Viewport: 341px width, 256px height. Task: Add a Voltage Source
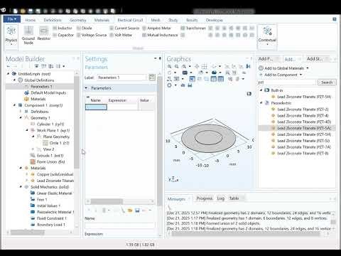click(x=92, y=35)
